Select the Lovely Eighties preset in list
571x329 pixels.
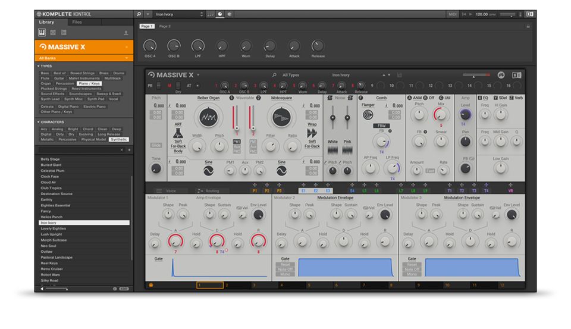pos(54,228)
